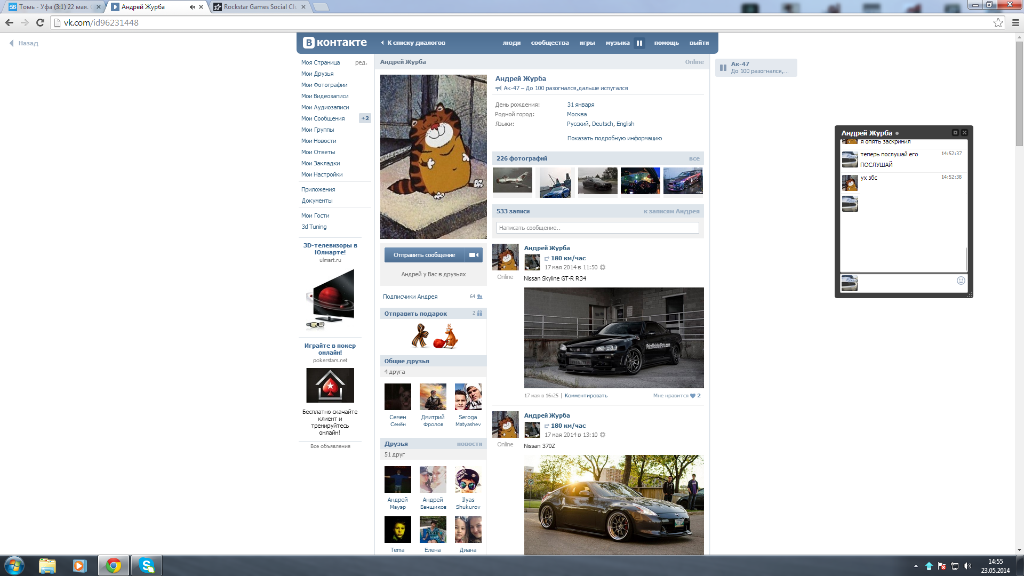Open Windows Start button
This screenshot has height=576, width=1024.
point(14,565)
